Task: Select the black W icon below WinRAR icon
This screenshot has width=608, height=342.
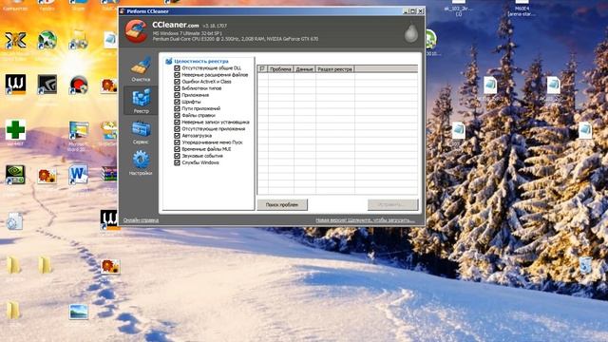Action: tap(108, 219)
